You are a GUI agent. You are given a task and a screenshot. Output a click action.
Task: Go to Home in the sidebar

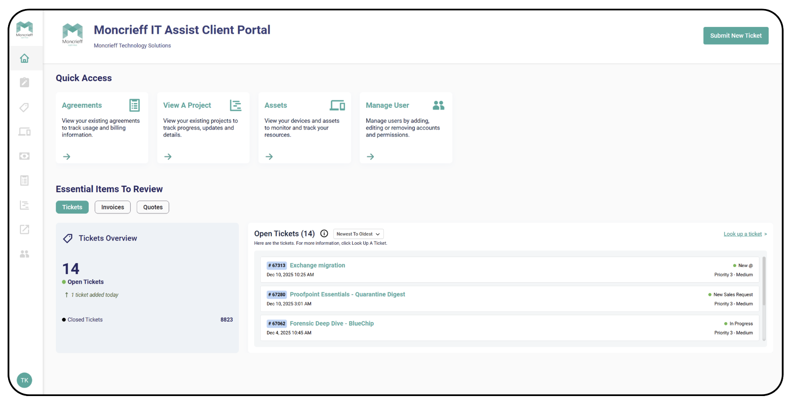coord(25,58)
